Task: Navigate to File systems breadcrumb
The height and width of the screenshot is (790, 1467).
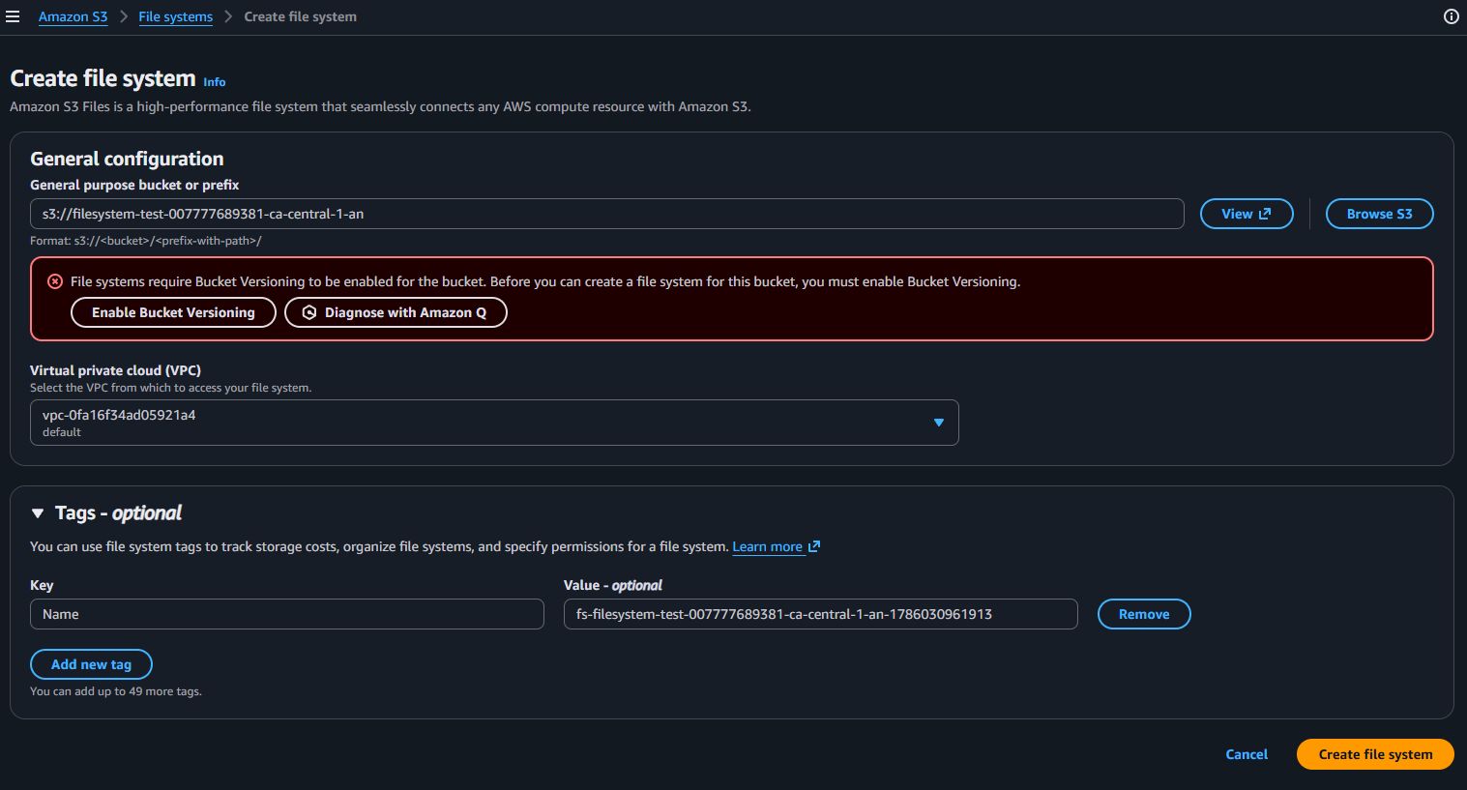Action: [x=175, y=16]
